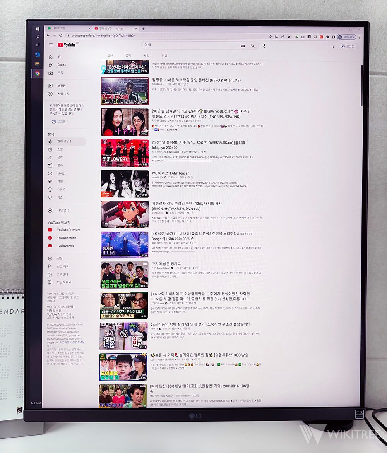This screenshot has width=387, height=453.
Task: Click the Gundam Witch from Mercury thumbnail
Action: 125,214
